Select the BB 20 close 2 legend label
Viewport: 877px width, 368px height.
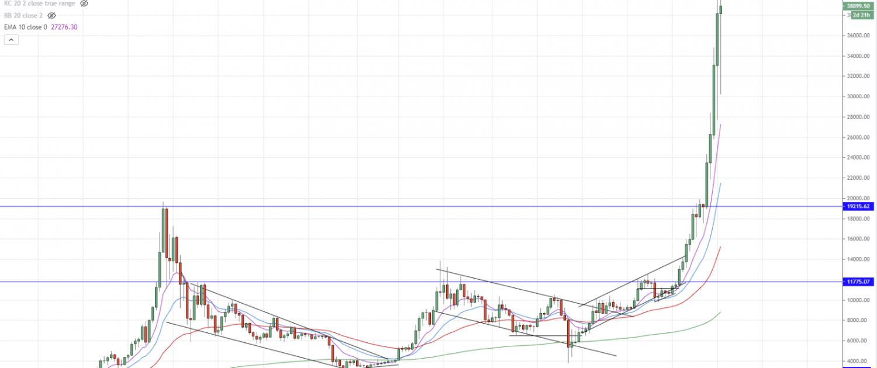[x=23, y=15]
